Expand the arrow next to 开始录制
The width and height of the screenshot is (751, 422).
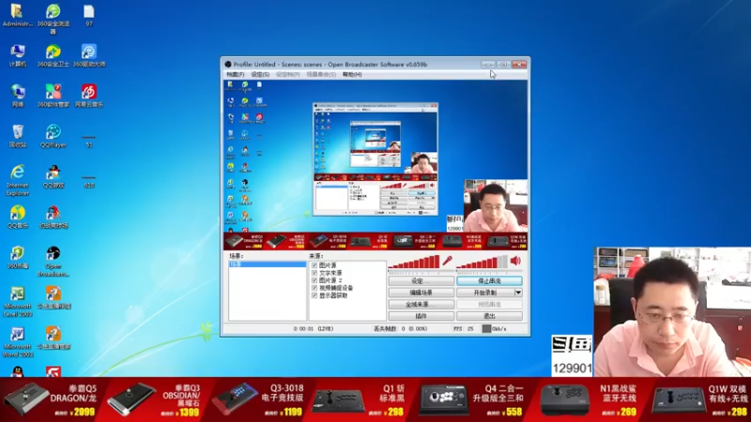[x=518, y=293]
